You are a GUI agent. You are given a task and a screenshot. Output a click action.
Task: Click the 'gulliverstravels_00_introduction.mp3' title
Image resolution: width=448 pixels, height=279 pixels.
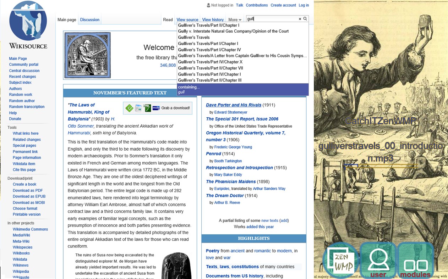[381, 152]
